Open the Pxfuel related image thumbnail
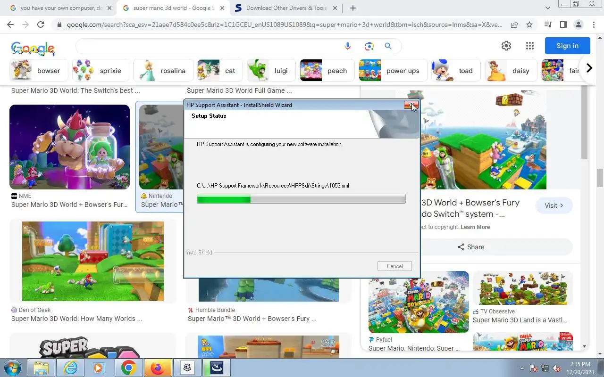604x377 pixels. [x=419, y=302]
